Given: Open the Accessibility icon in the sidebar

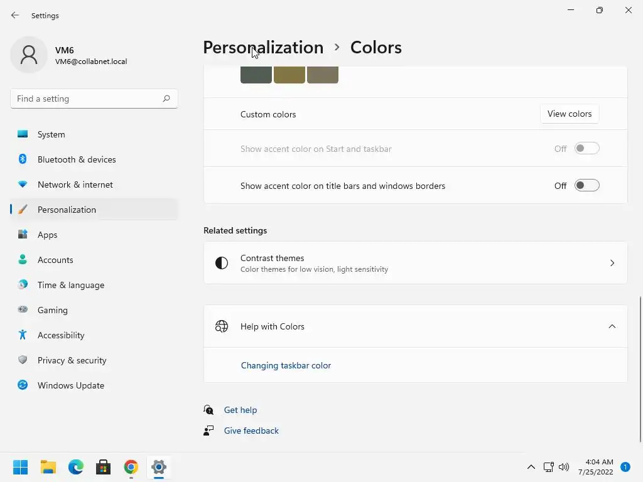Looking at the screenshot, I should pyautogui.click(x=23, y=335).
